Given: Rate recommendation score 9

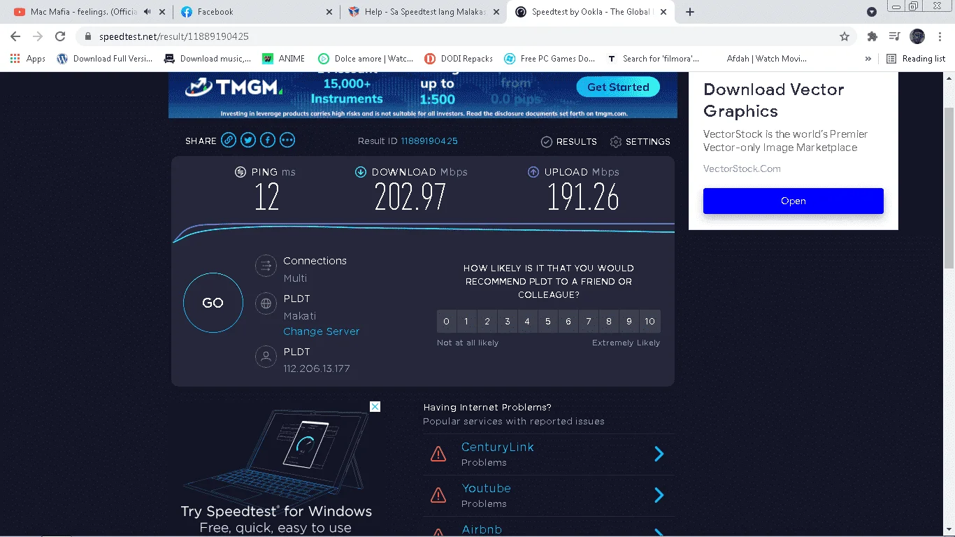Looking at the screenshot, I should point(629,322).
